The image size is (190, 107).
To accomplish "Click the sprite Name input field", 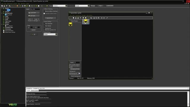I will click(35, 9).
